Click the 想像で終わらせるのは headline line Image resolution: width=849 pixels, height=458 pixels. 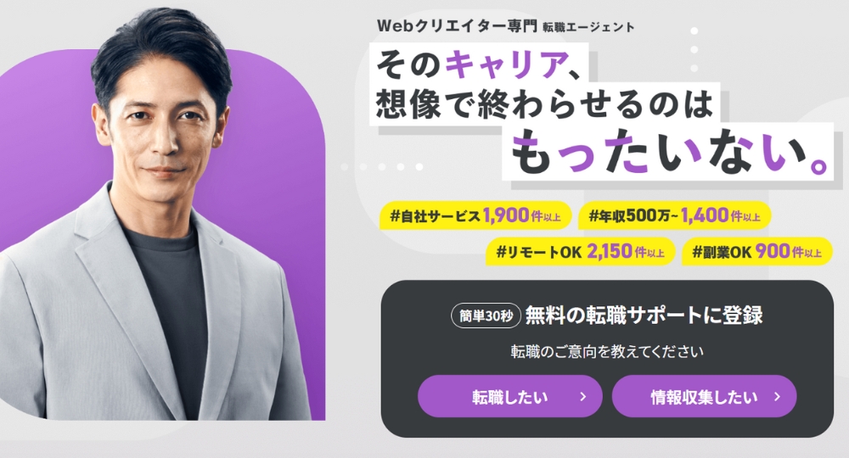click(x=544, y=103)
